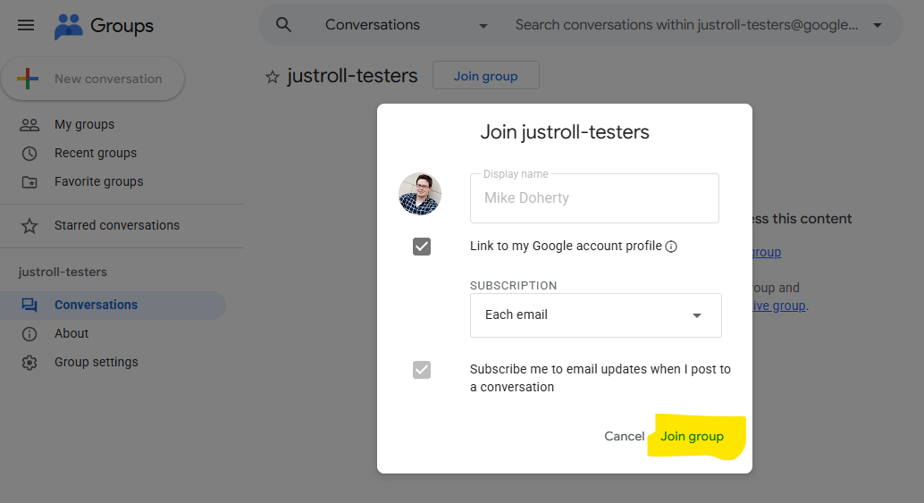Open the Conversations search scope dropdown

pos(407,25)
